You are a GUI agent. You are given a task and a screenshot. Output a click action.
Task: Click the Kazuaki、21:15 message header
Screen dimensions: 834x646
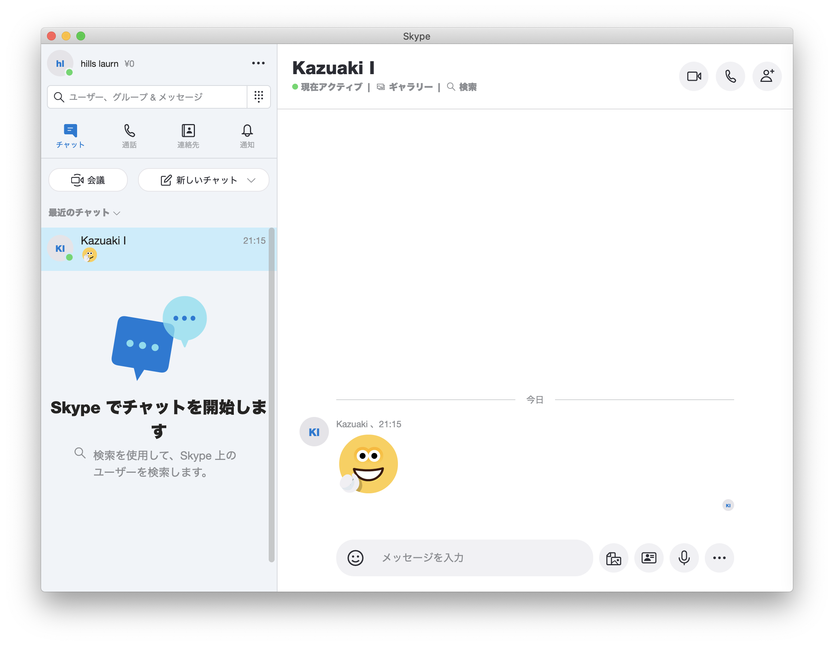[369, 424]
